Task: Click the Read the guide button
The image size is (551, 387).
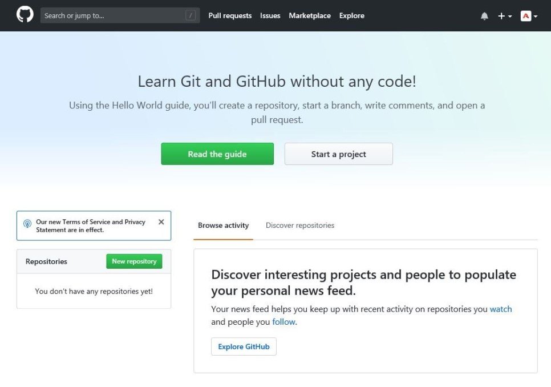Action: click(217, 154)
